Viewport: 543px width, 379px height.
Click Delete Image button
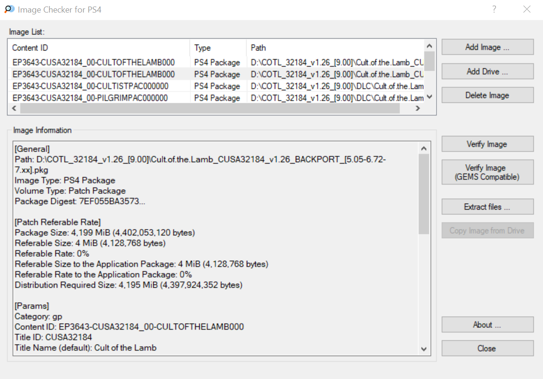tap(487, 95)
